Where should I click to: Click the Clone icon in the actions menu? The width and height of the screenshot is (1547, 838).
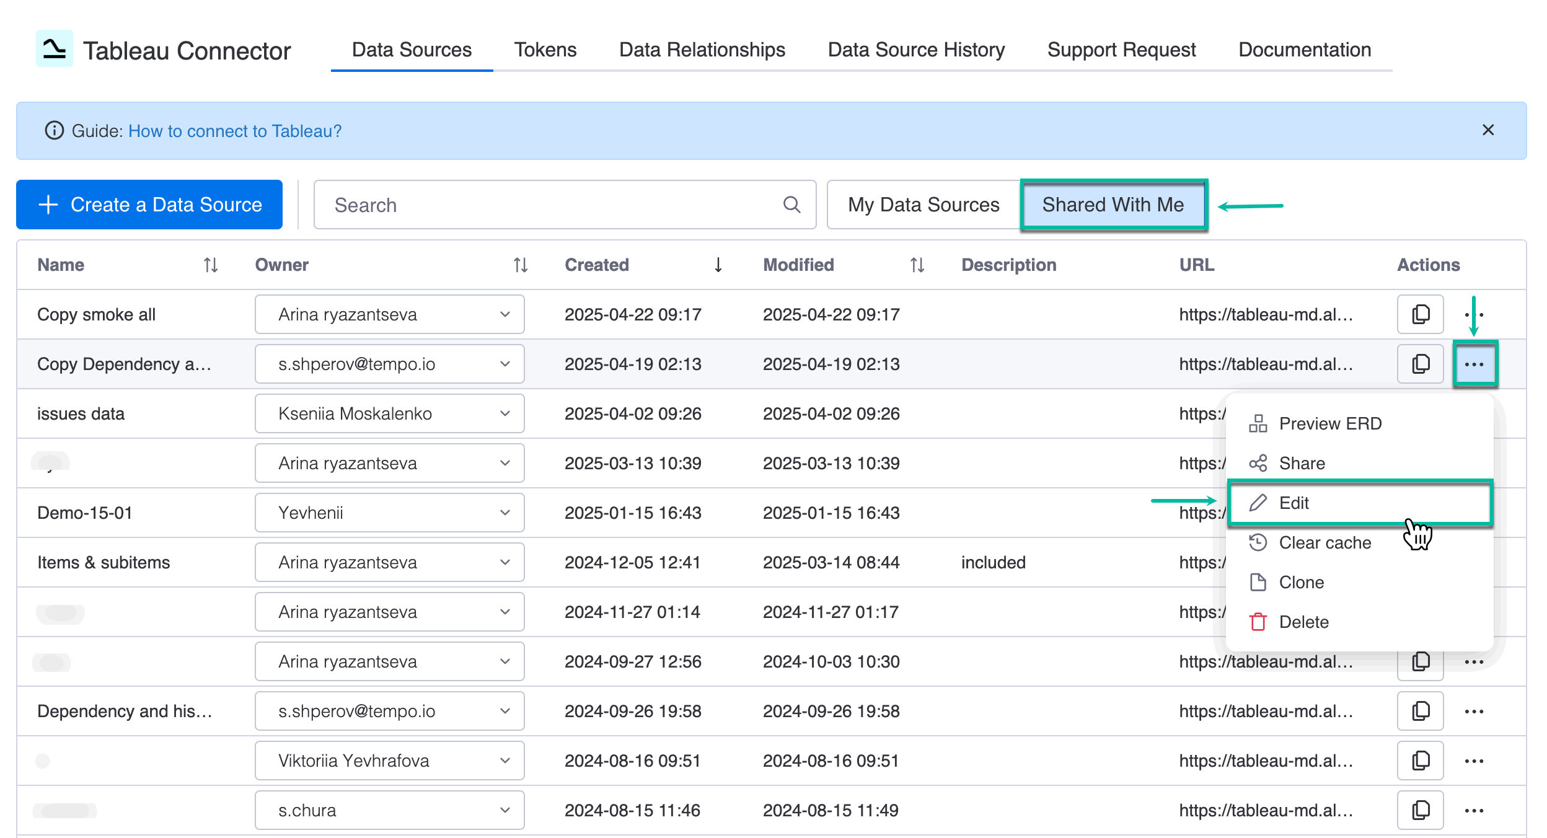(1258, 582)
